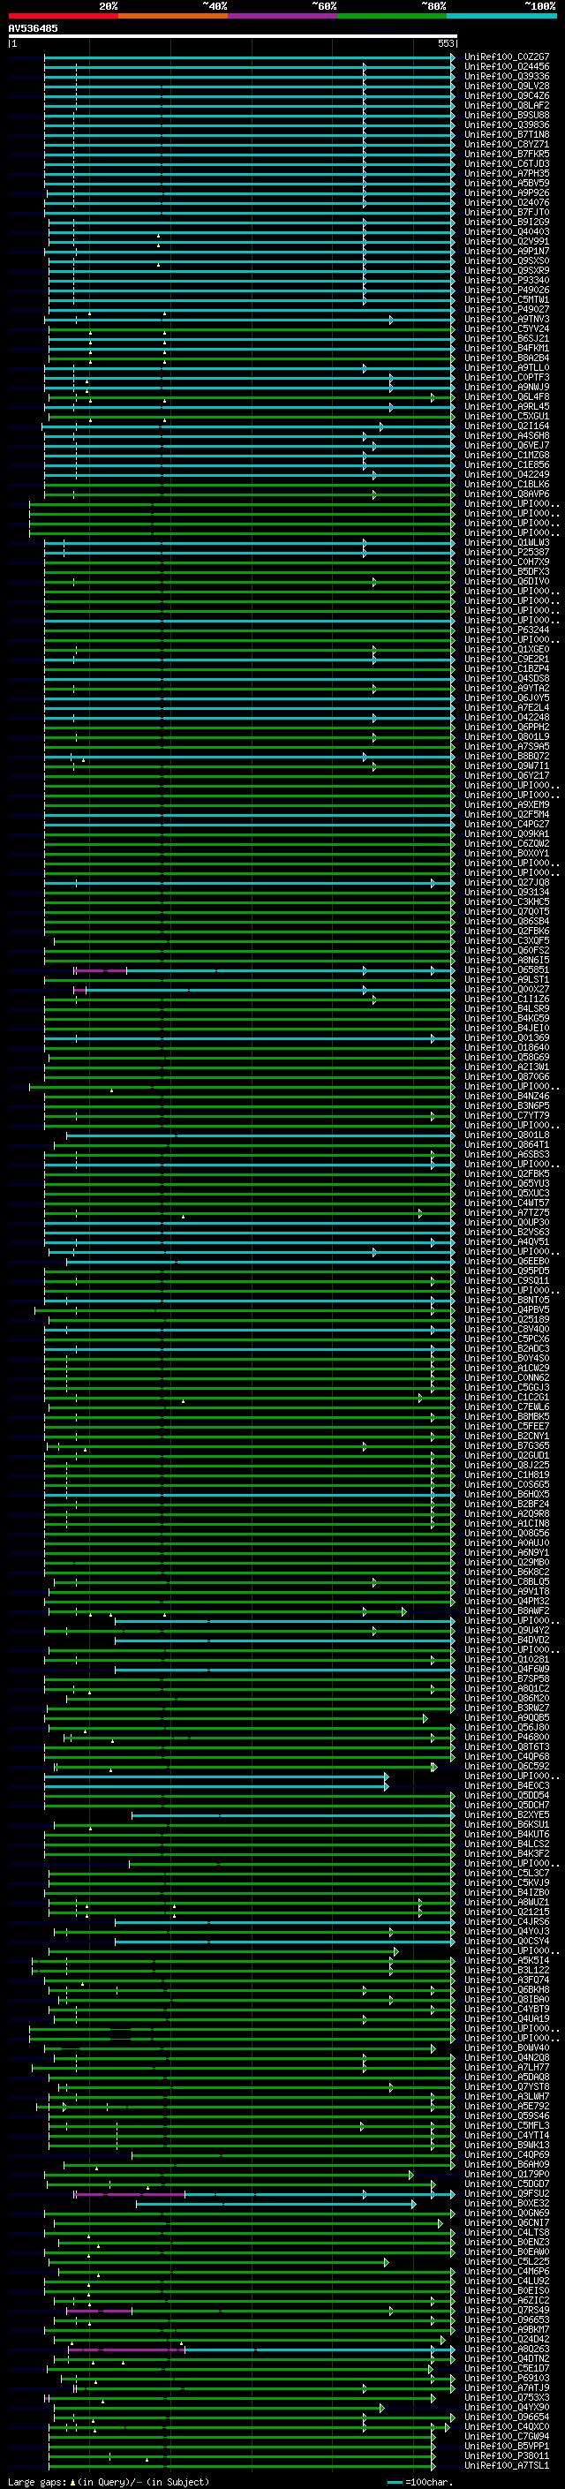565x2489 pixels.
Task: Select label UniRef100_P46800
Action: point(507,1738)
